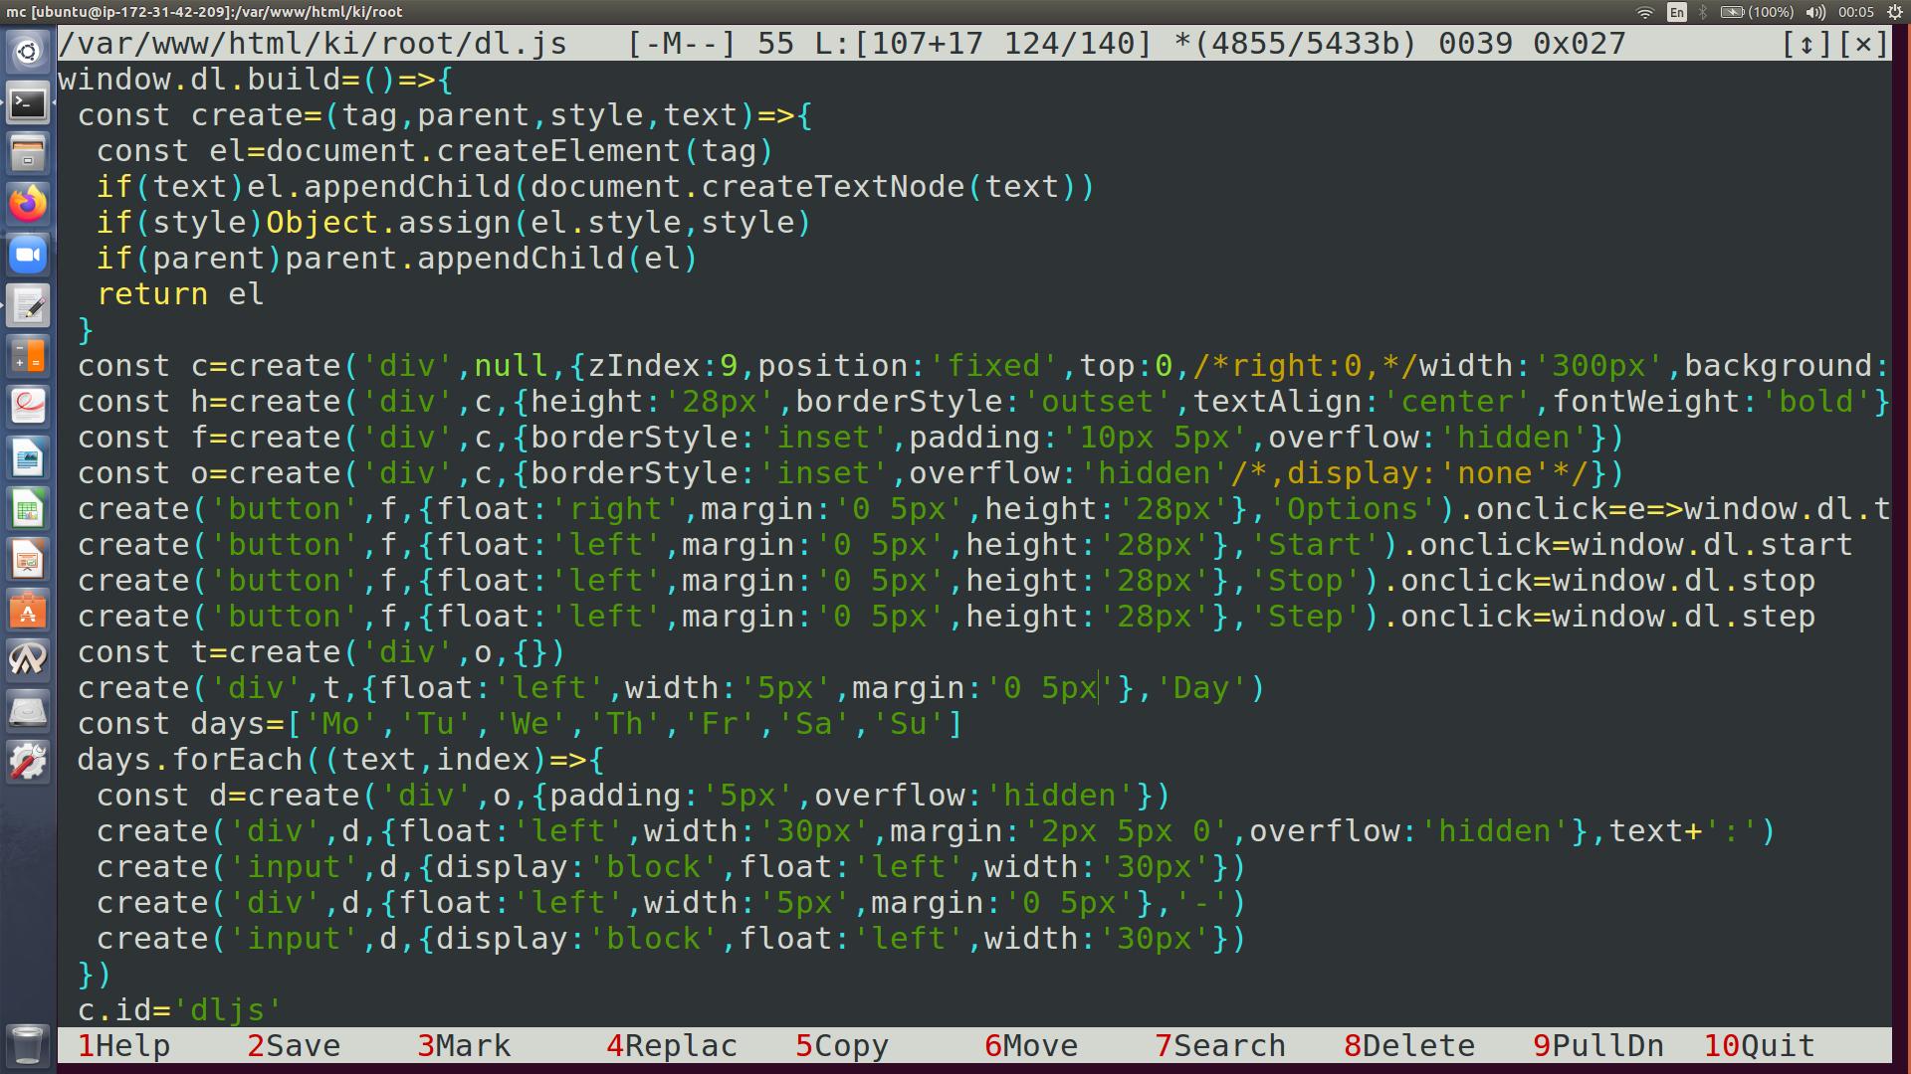Close the editor with [×] button
This screenshot has width=1911, height=1074.
[1863, 44]
